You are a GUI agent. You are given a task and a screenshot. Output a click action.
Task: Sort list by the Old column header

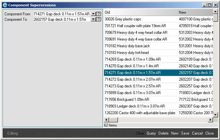coord(141,12)
